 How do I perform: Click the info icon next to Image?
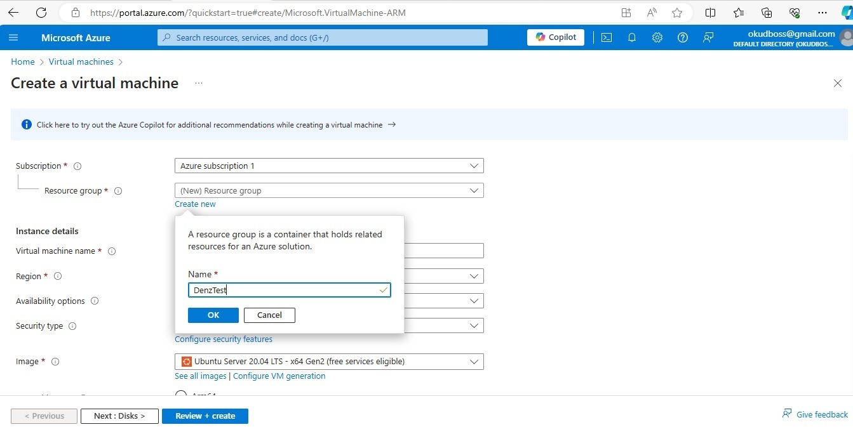click(55, 362)
